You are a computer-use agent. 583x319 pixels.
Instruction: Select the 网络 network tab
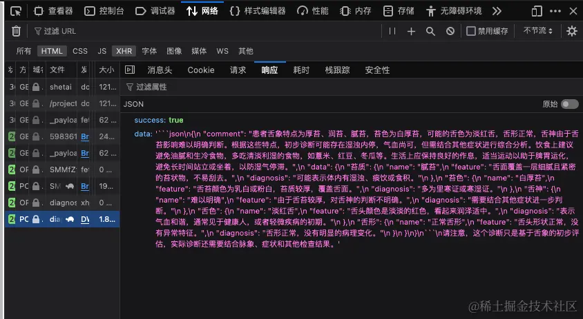202,11
